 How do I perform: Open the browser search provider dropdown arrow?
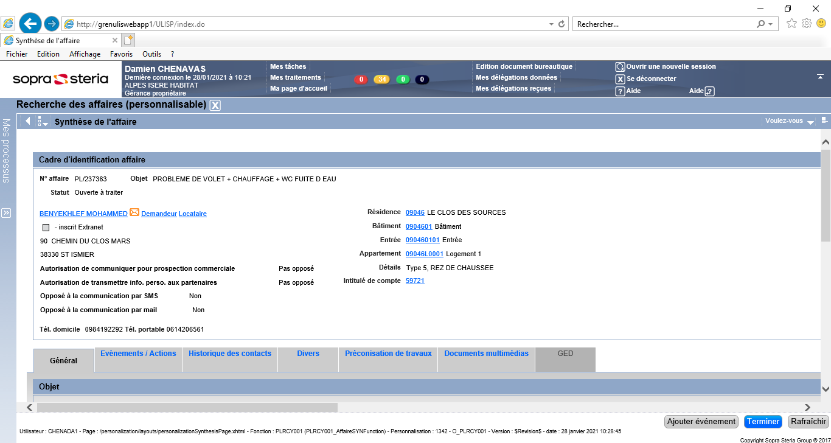point(771,24)
